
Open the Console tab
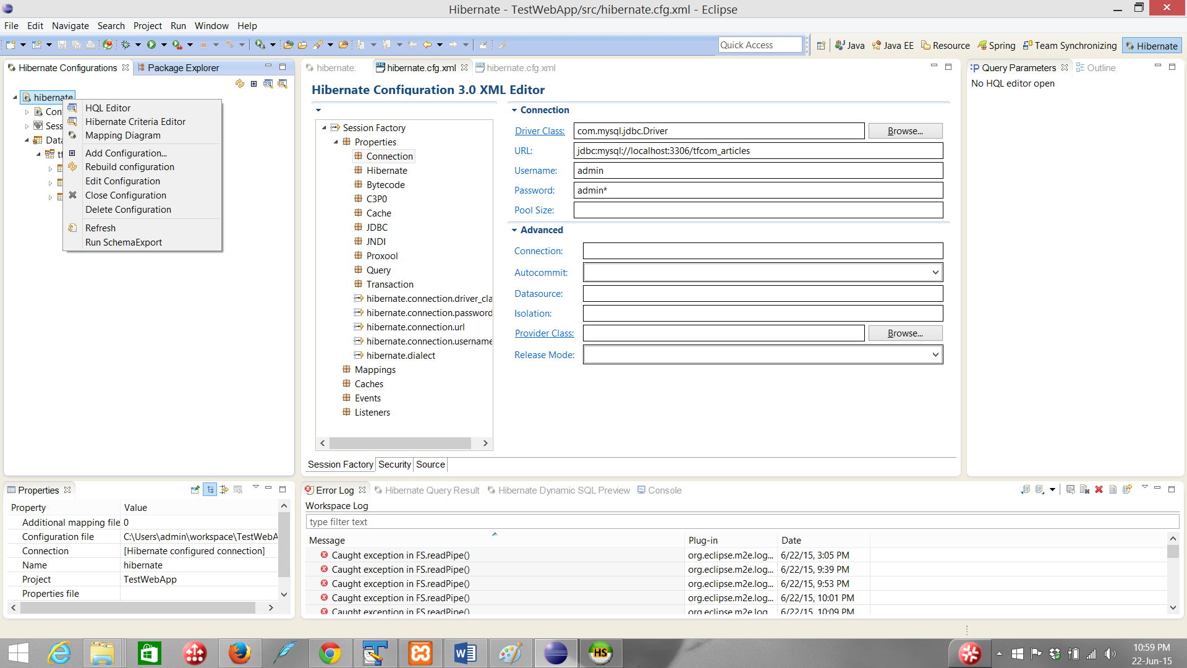tap(659, 490)
